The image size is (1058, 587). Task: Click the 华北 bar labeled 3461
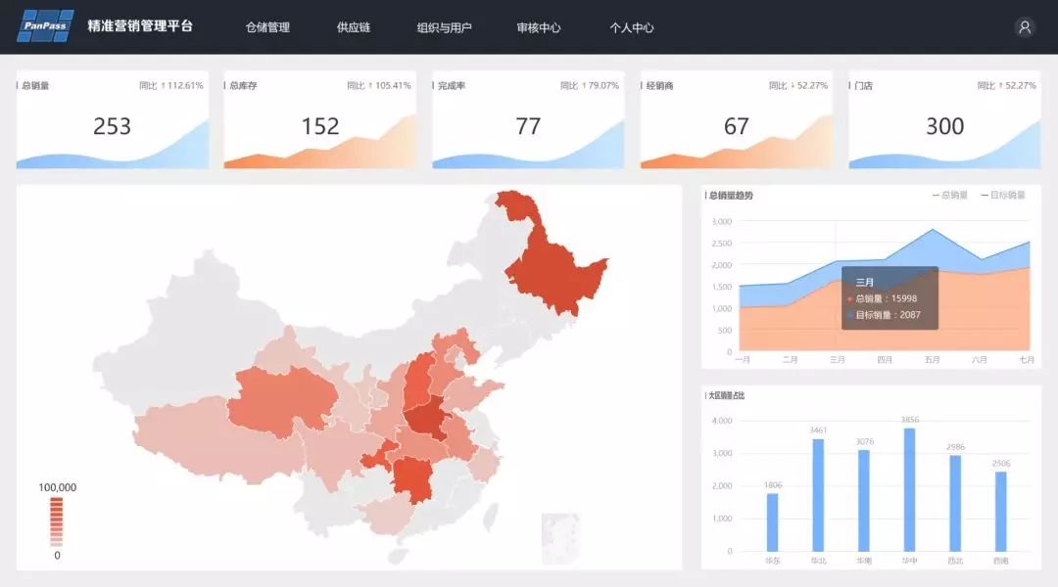click(x=818, y=495)
